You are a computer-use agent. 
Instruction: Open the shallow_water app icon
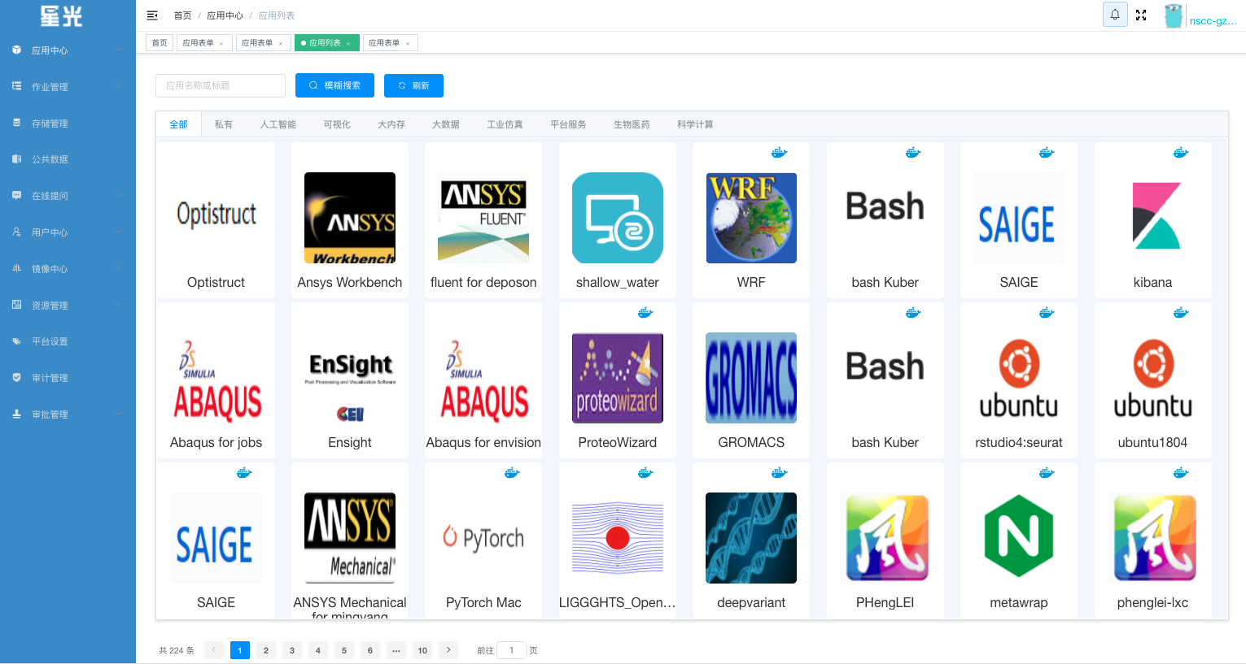click(618, 218)
